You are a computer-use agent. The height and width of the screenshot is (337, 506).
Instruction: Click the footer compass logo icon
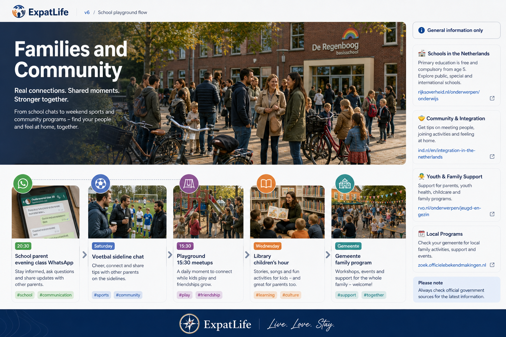(x=189, y=324)
